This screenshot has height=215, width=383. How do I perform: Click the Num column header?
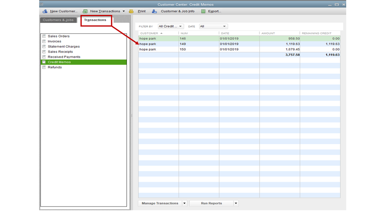click(199, 33)
